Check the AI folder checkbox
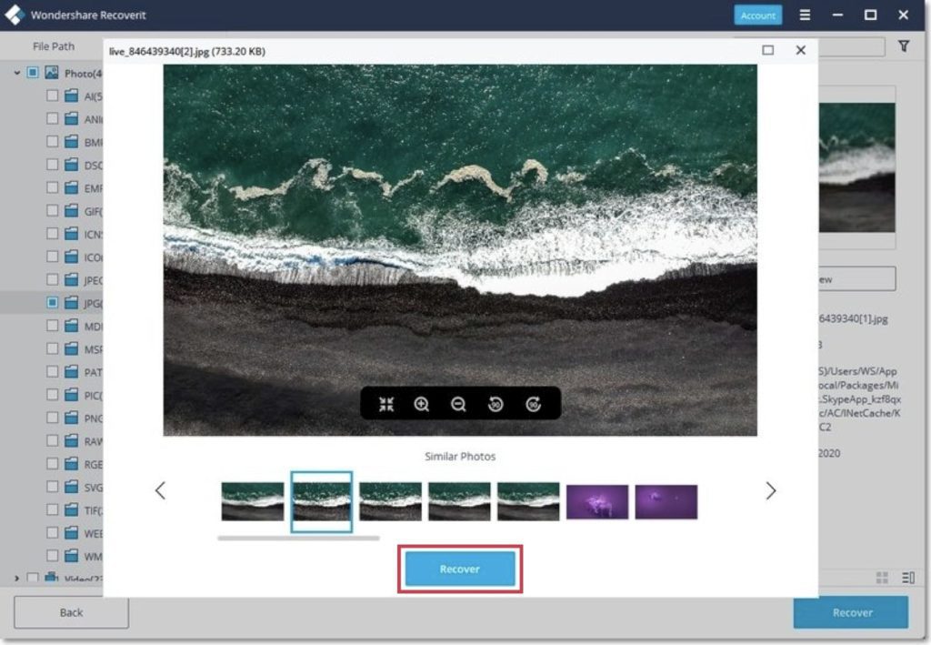931x645 pixels. tap(52, 96)
